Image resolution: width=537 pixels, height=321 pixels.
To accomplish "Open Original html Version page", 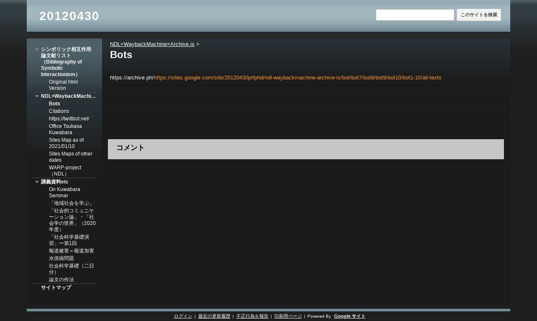I will pos(63,85).
